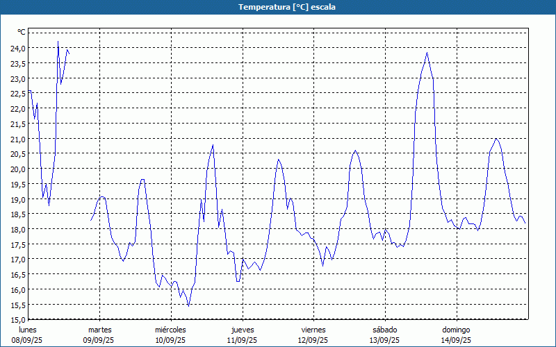
Task: Click the curve's highest peak on Monday
Action: click(58, 42)
